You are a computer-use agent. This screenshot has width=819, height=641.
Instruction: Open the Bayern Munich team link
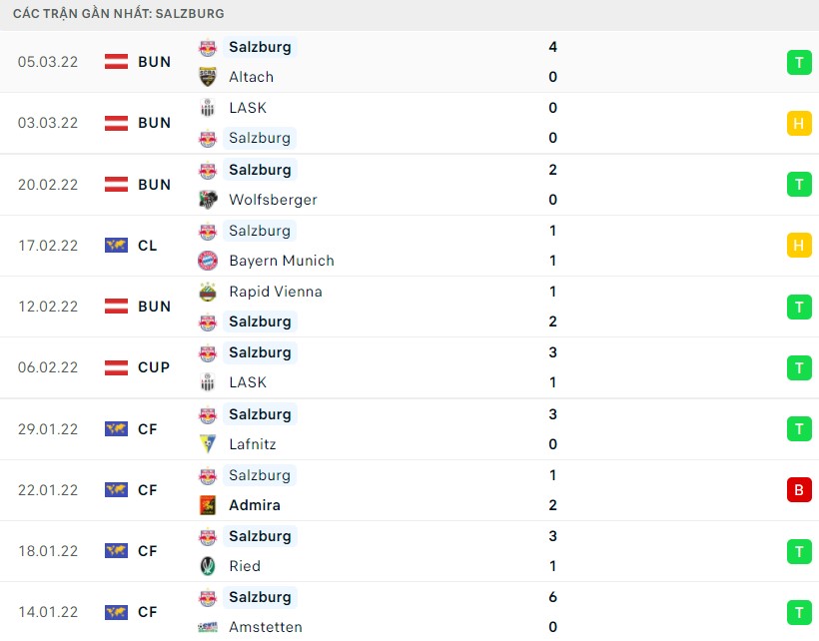(x=282, y=261)
